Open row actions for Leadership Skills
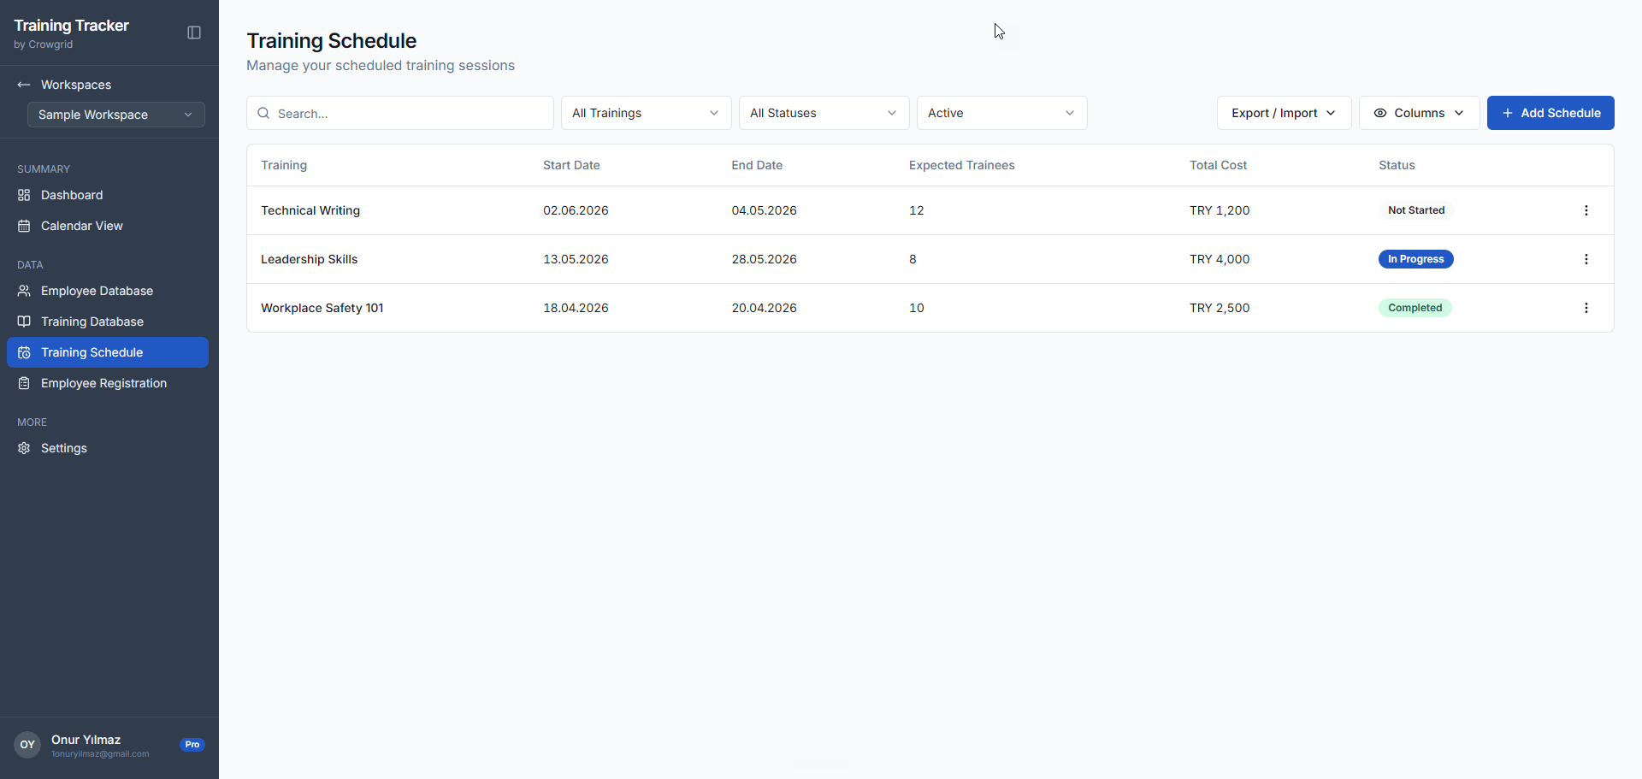The width and height of the screenshot is (1642, 779). [x=1586, y=259]
